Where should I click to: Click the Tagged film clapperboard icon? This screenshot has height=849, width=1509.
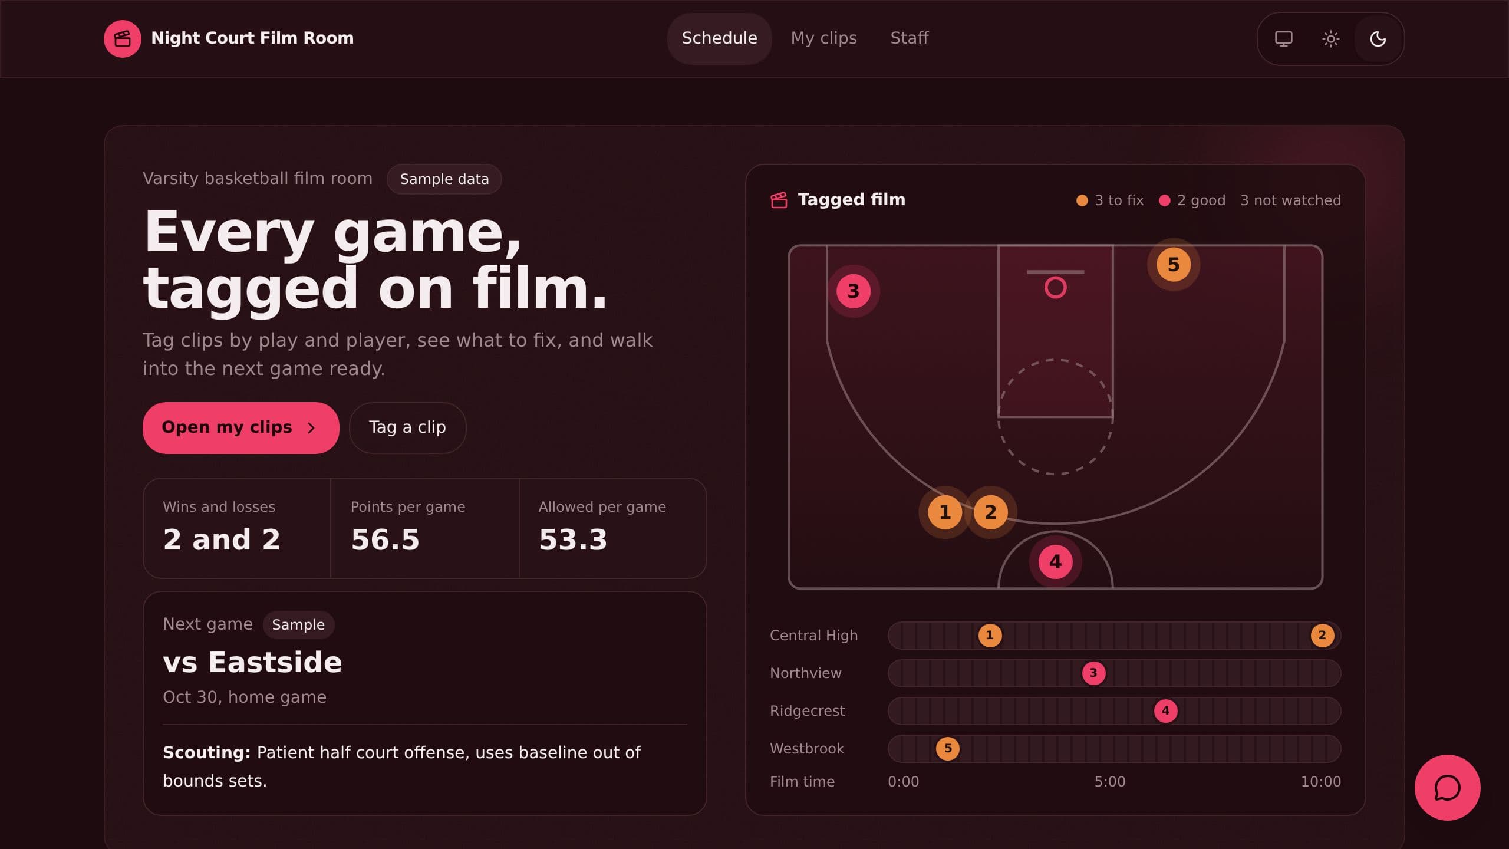(779, 200)
